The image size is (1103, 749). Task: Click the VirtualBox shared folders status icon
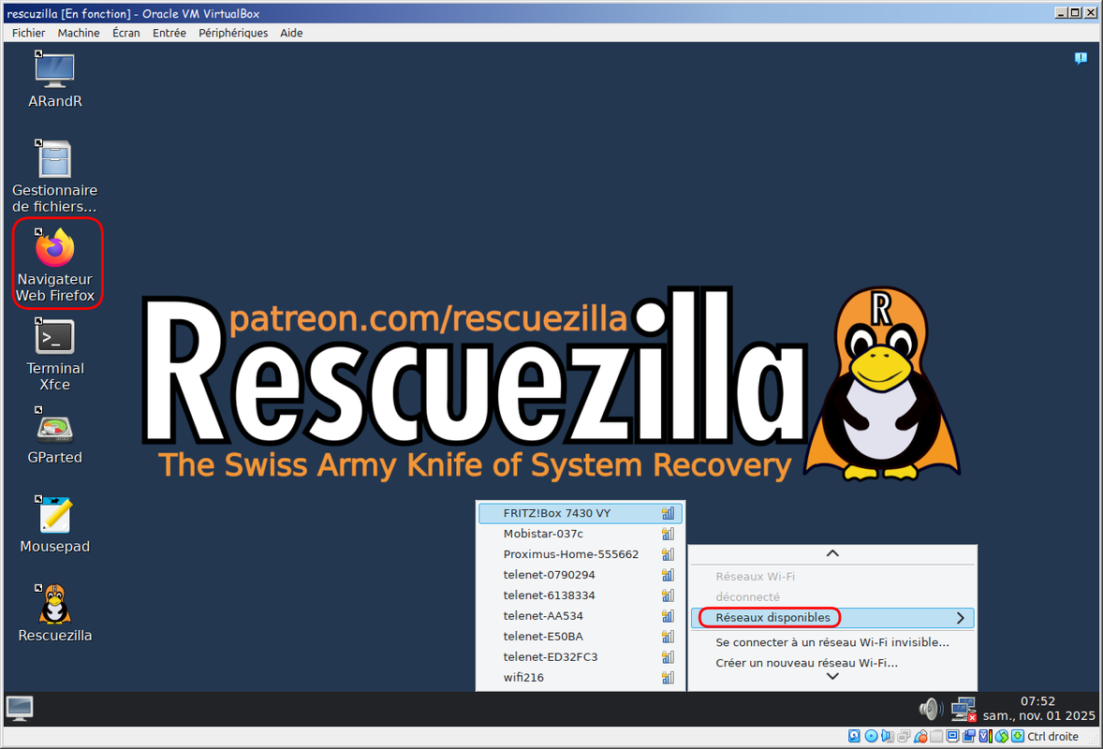click(936, 736)
